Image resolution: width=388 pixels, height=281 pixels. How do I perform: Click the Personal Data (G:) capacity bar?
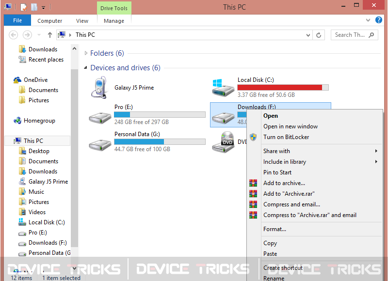coord(160,141)
